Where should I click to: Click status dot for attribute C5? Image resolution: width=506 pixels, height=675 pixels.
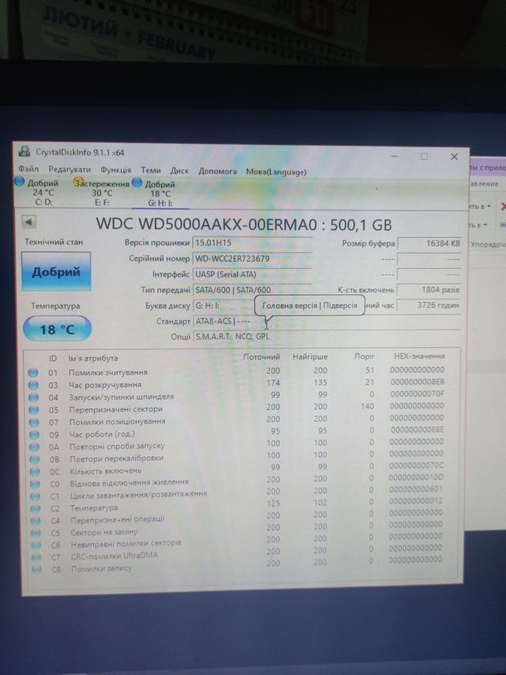pos(36,533)
